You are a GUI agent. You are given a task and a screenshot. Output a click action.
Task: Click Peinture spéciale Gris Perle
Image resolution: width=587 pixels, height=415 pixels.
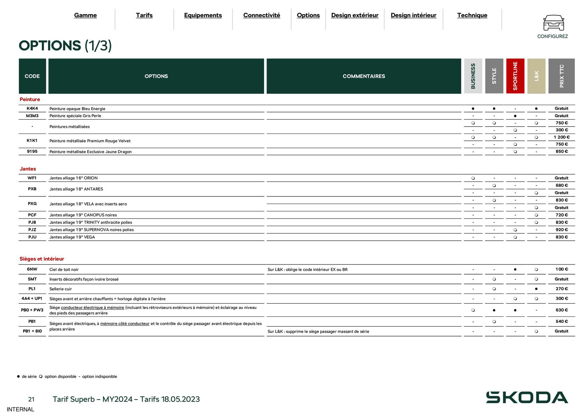tap(75, 116)
